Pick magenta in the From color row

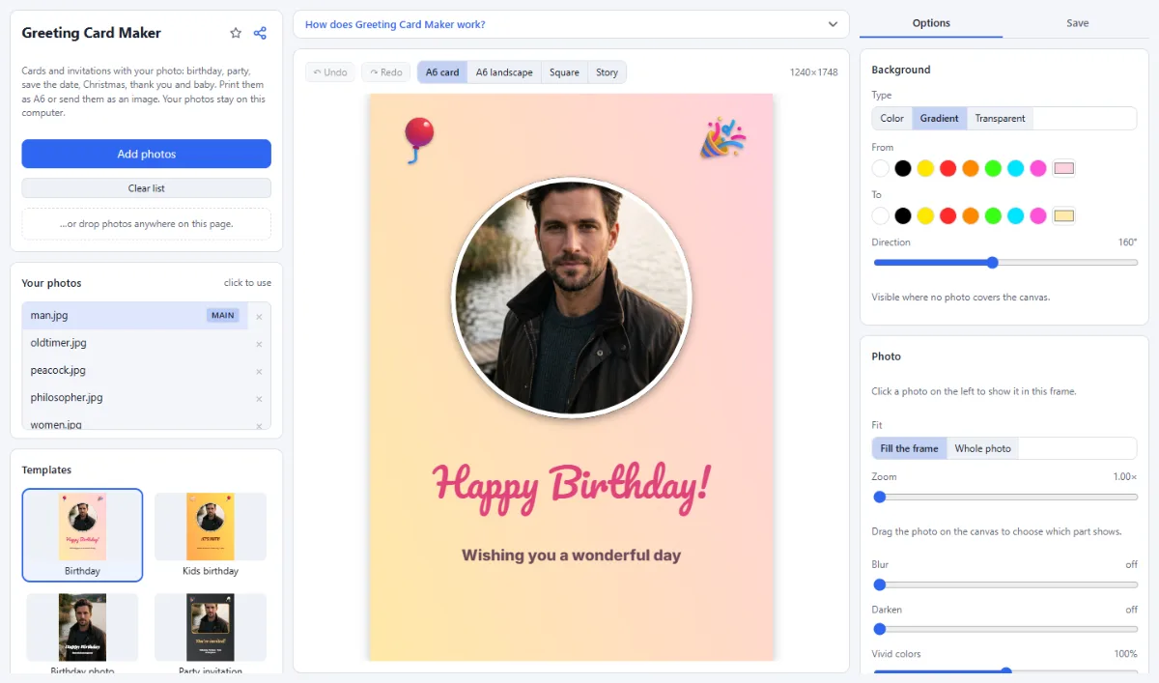(x=1038, y=168)
